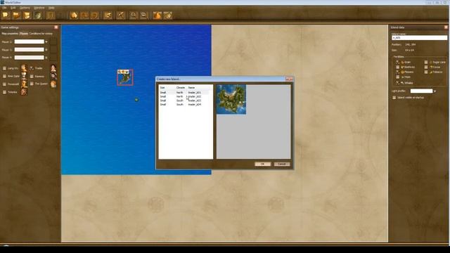
Task: Click the island-shaped toolbar icon
Action: 74,15
